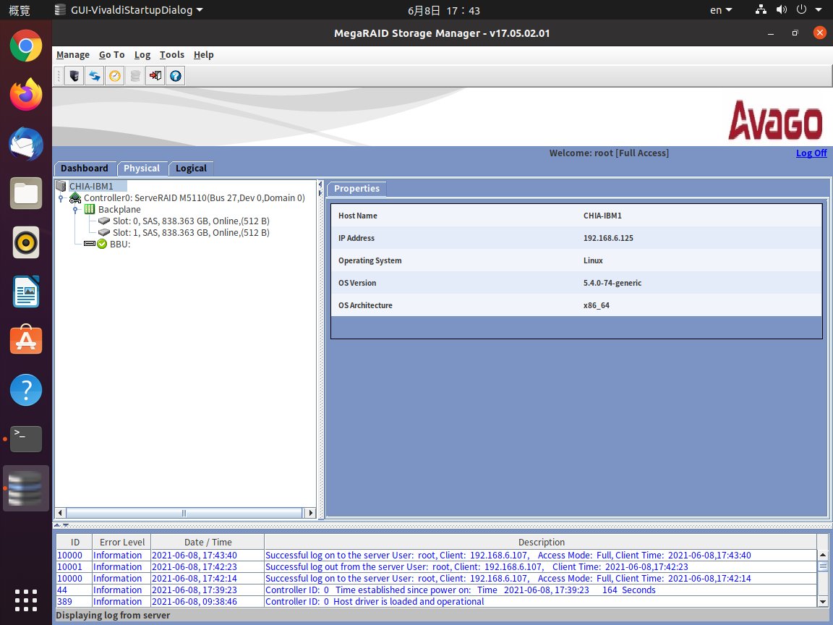
Task: Open the Manage menu
Action: (x=72, y=55)
